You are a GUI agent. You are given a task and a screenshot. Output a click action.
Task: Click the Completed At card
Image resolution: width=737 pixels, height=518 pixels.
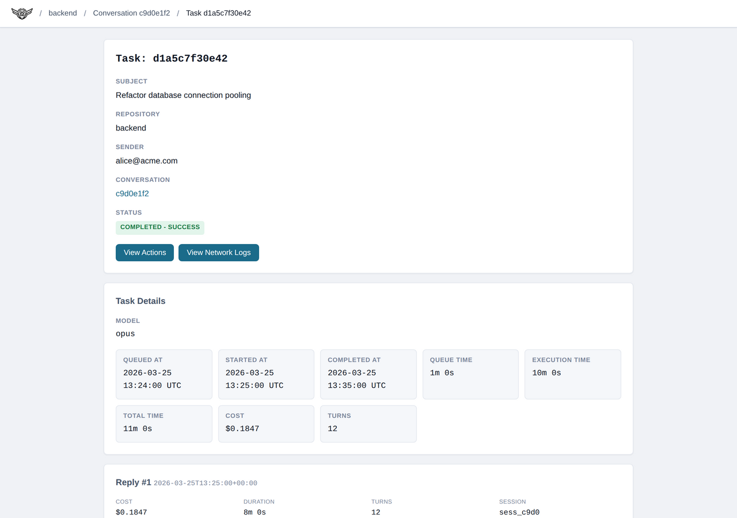368,374
